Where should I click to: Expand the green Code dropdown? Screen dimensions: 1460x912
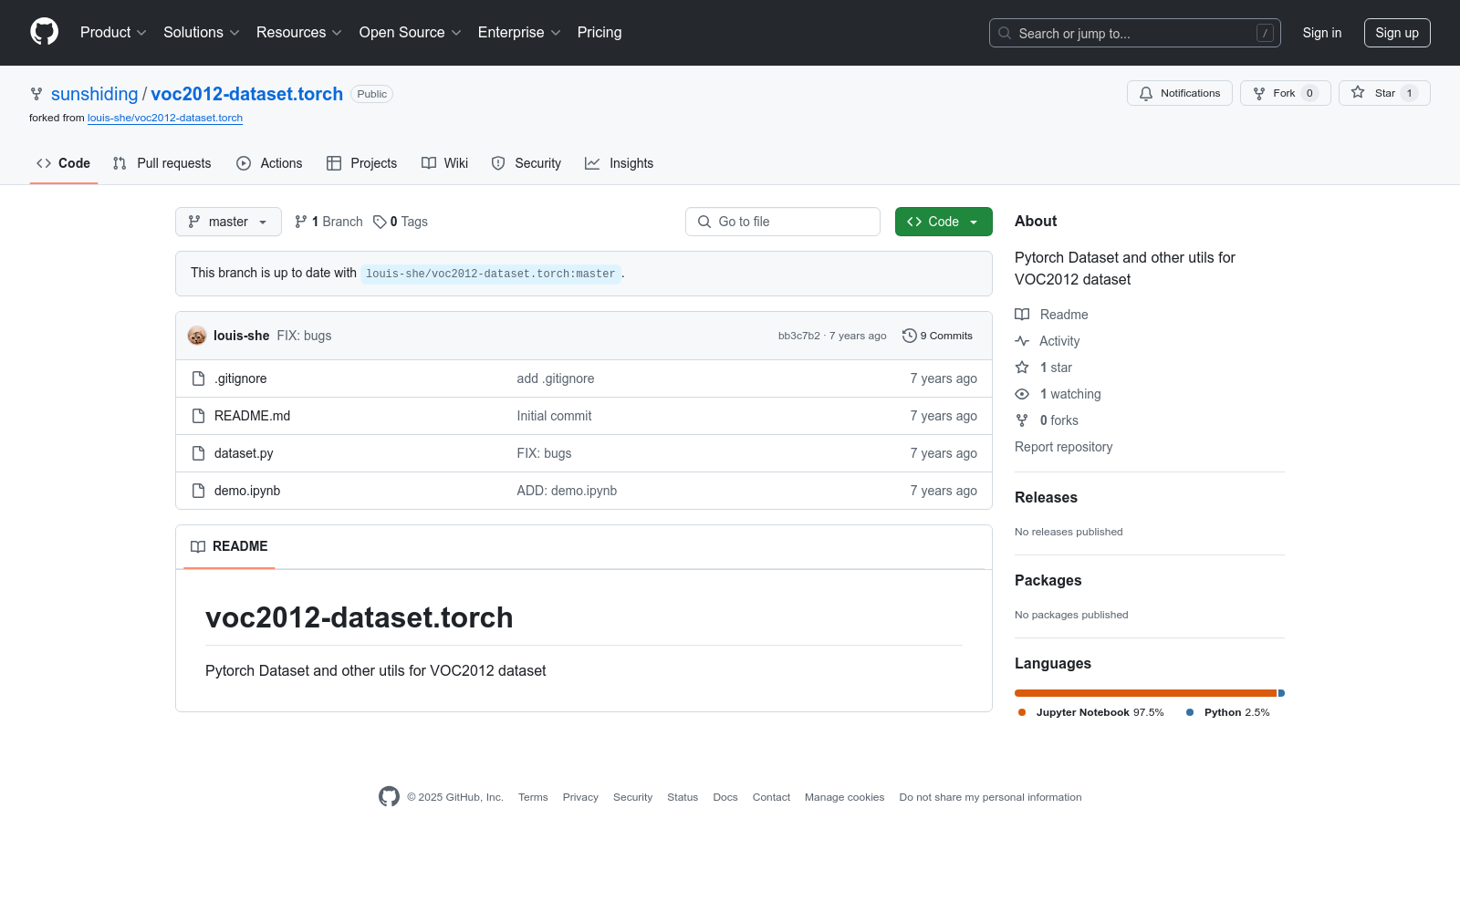[x=944, y=222]
